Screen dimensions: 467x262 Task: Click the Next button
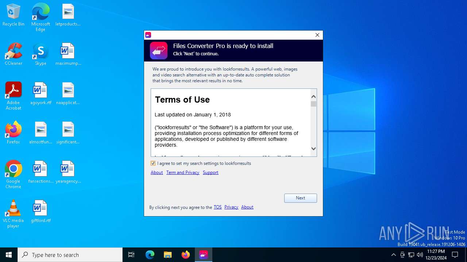(x=301, y=198)
